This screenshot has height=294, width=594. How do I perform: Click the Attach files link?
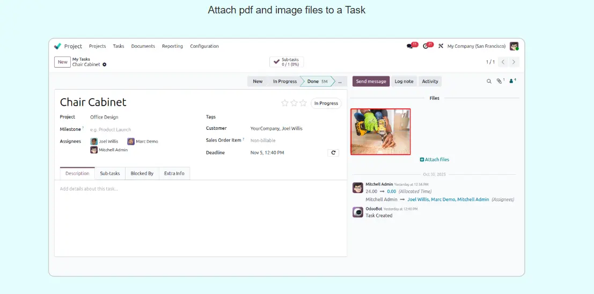(435, 160)
